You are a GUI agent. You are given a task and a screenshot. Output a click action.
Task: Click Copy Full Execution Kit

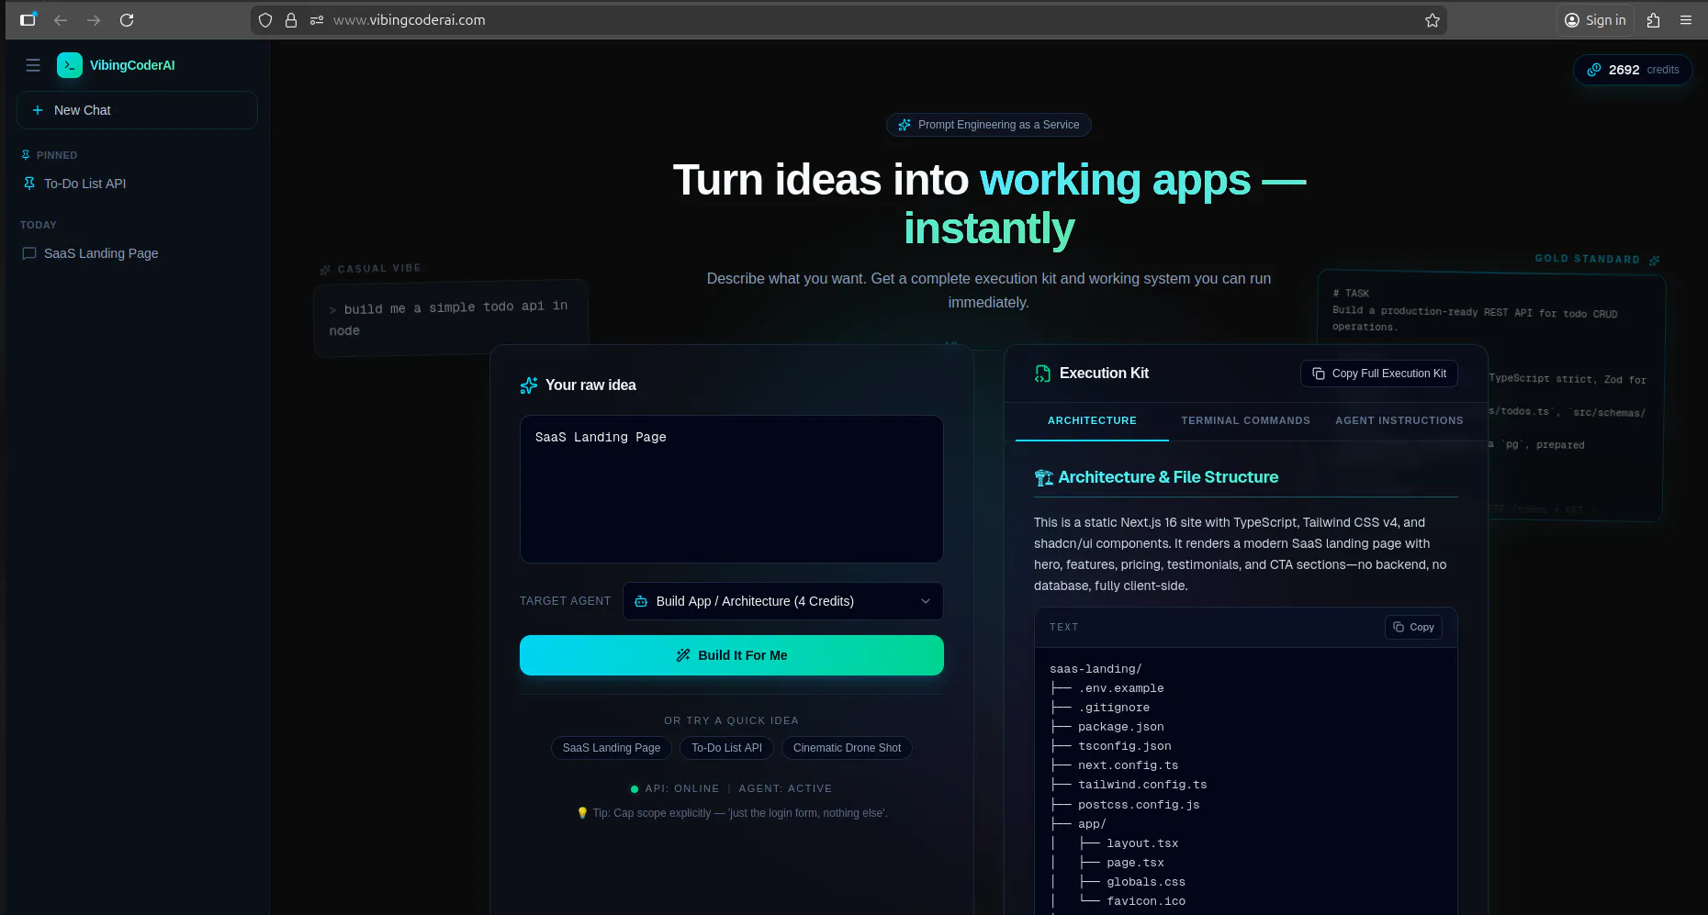(x=1379, y=374)
